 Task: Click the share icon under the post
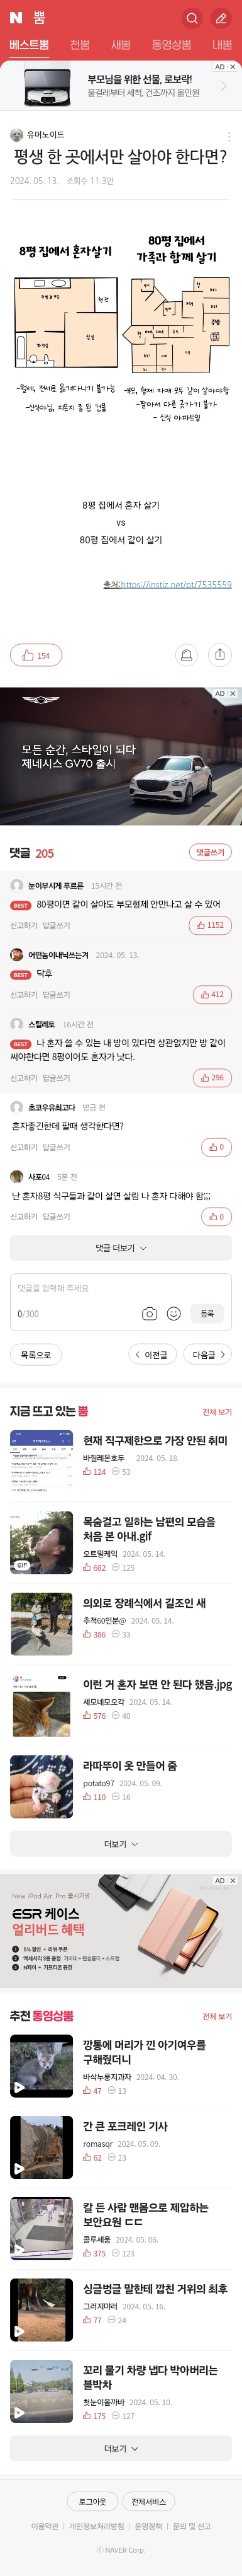pyautogui.click(x=220, y=655)
